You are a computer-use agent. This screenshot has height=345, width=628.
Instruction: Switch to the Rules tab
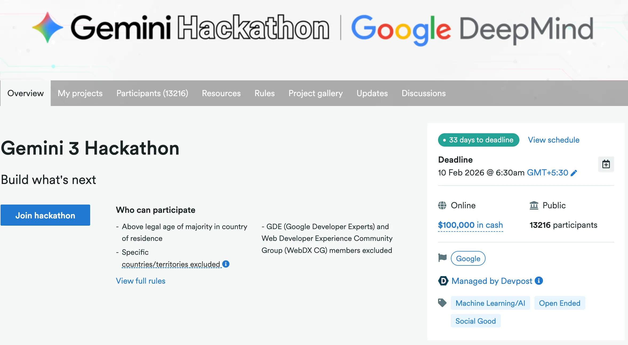264,93
